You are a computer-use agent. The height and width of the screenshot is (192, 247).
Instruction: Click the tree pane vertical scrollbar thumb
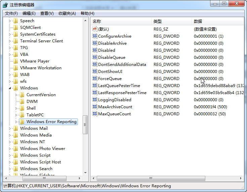pos(85,125)
